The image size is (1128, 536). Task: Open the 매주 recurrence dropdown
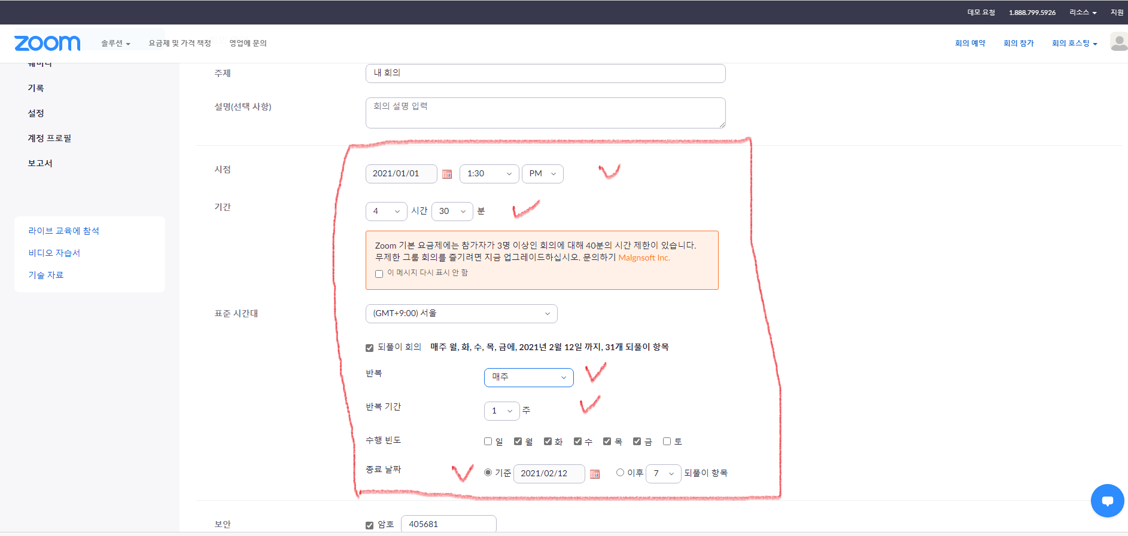tap(528, 377)
